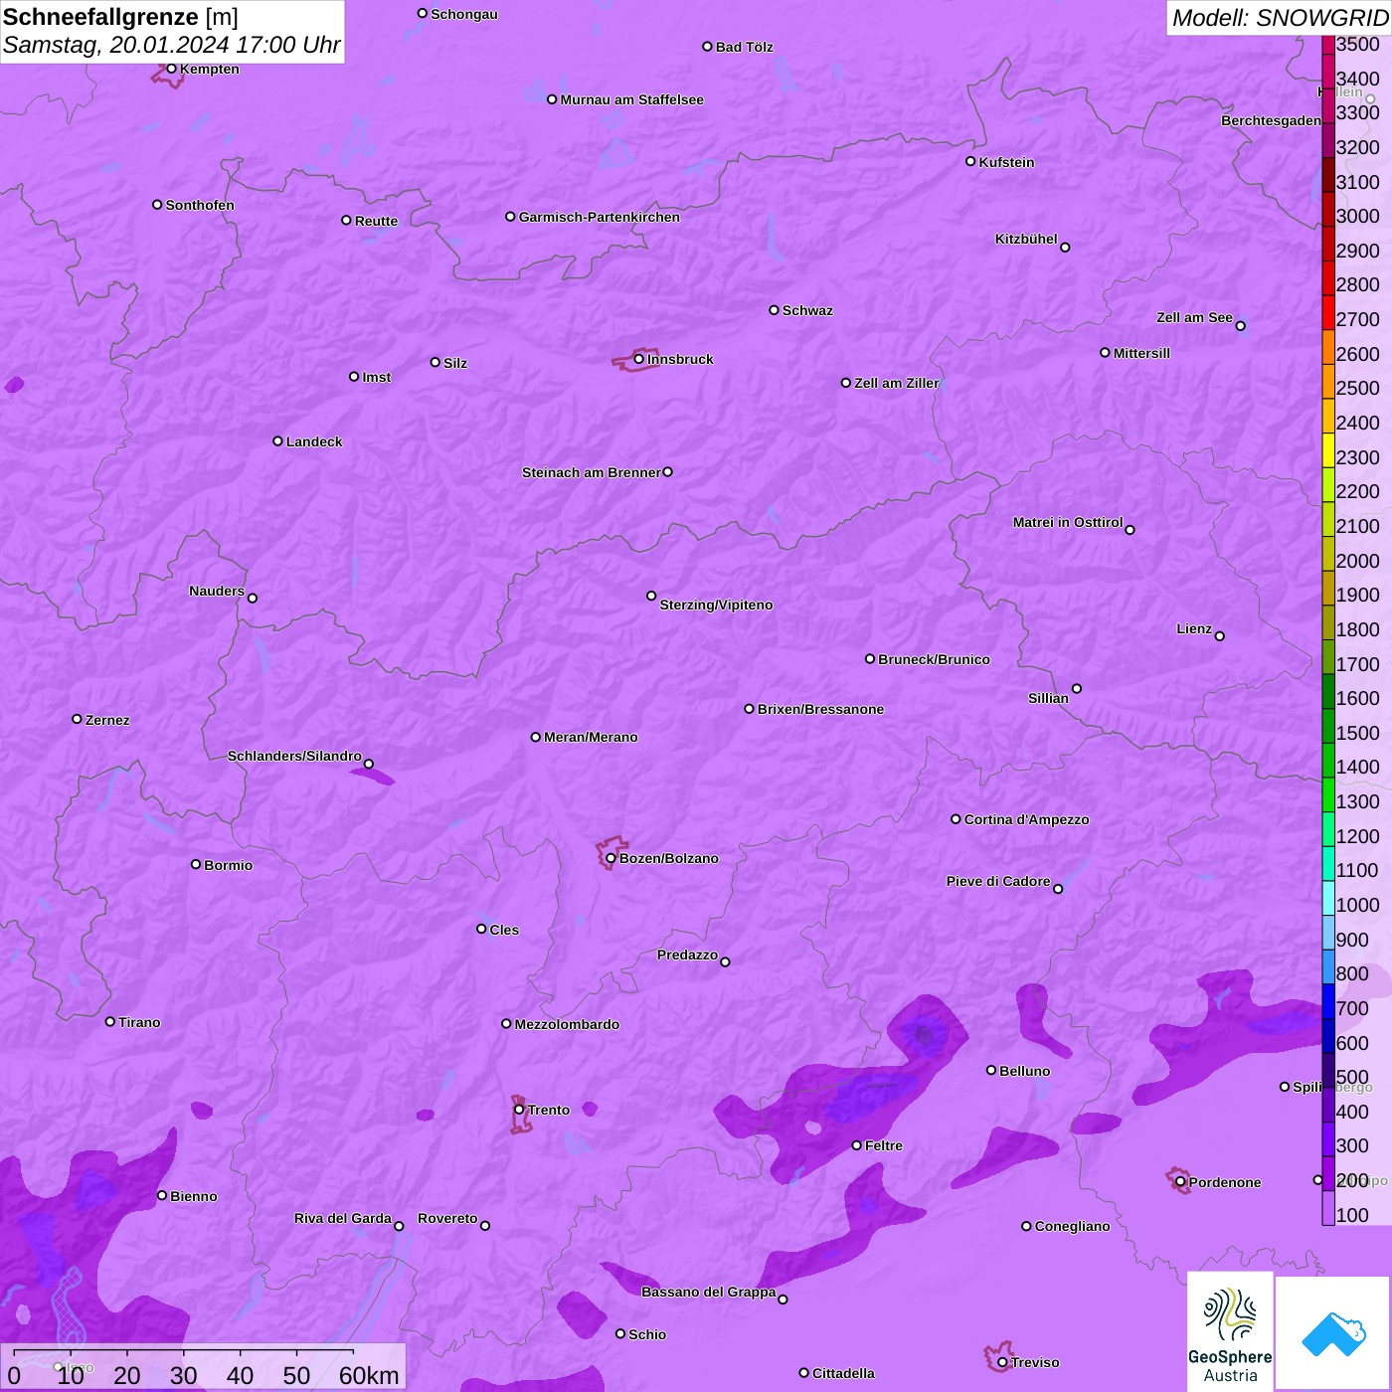Open the GeoSphere Austria logo
Screen dimensions: 1392x1392
(1230, 1332)
